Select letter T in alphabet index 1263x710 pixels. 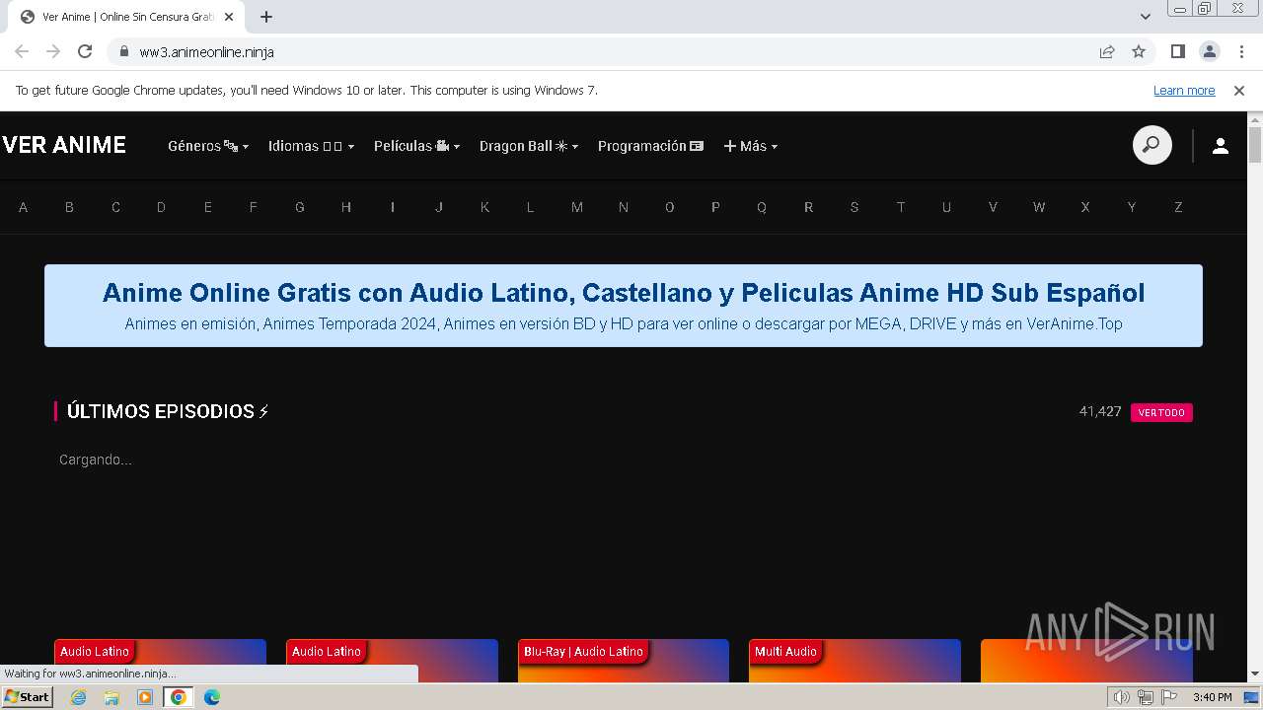(900, 207)
